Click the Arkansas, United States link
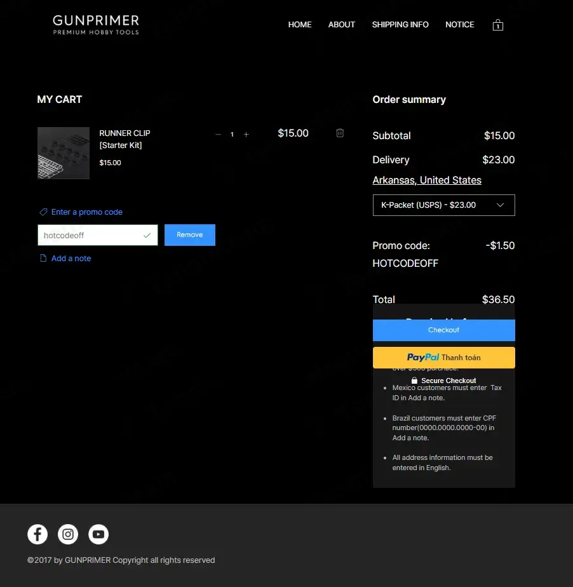The height and width of the screenshot is (587, 573). 427,180
